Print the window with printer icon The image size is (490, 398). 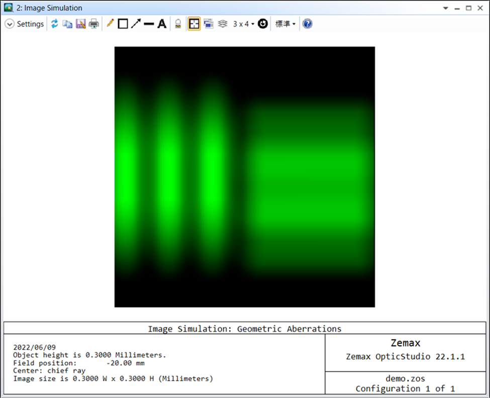coord(94,24)
